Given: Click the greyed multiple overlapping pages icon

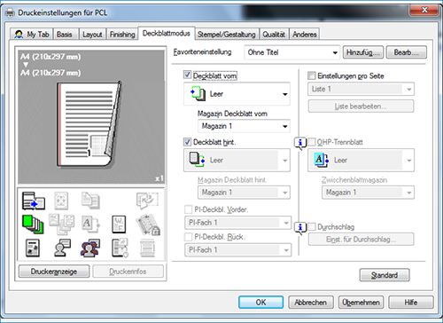Looking at the screenshot, I should (61, 225).
